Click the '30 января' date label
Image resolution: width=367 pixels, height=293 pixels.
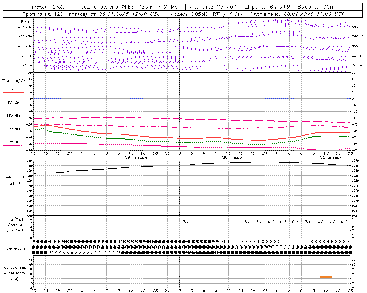pos(233,157)
